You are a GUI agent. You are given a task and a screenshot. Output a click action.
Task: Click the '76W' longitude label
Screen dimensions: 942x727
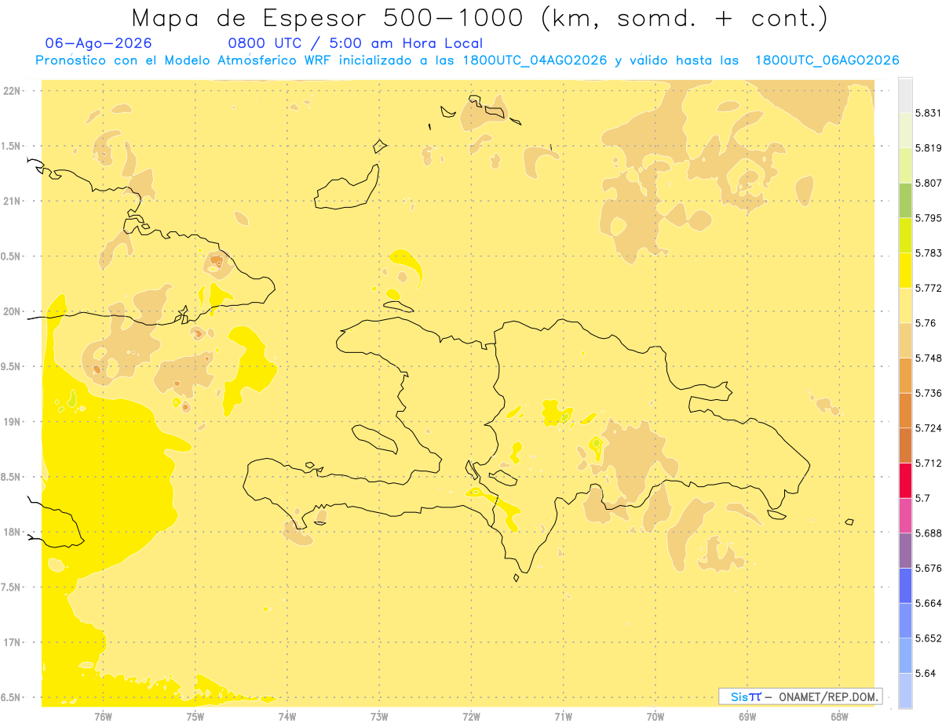tap(103, 717)
